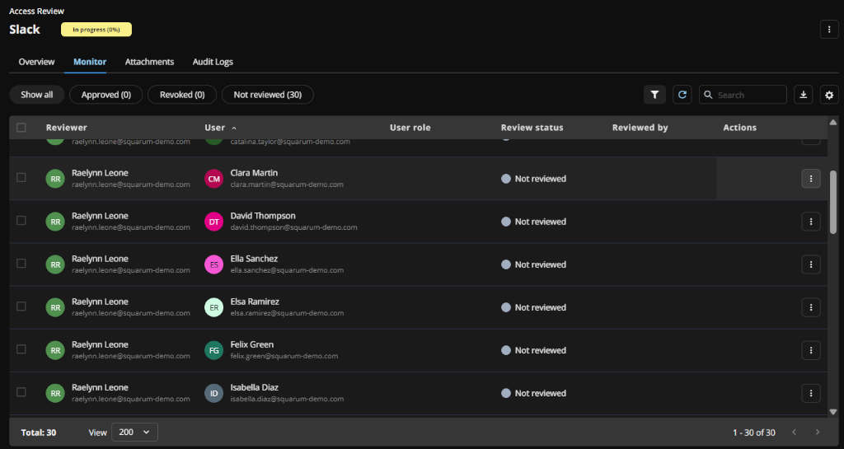Check the Isabella Diaz row checkbox
The width and height of the screenshot is (844, 449).
(x=21, y=392)
